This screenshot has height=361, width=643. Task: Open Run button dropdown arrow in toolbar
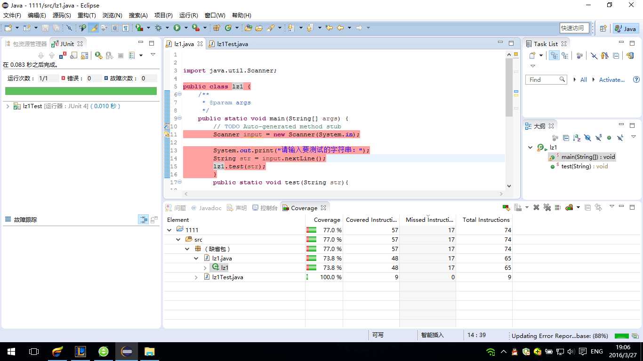tap(186, 28)
